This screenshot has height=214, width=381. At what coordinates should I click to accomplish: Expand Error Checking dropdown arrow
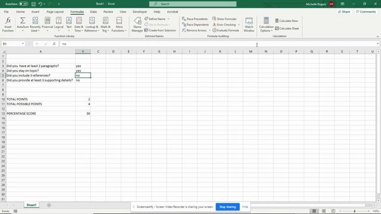pyautogui.click(x=239, y=24)
